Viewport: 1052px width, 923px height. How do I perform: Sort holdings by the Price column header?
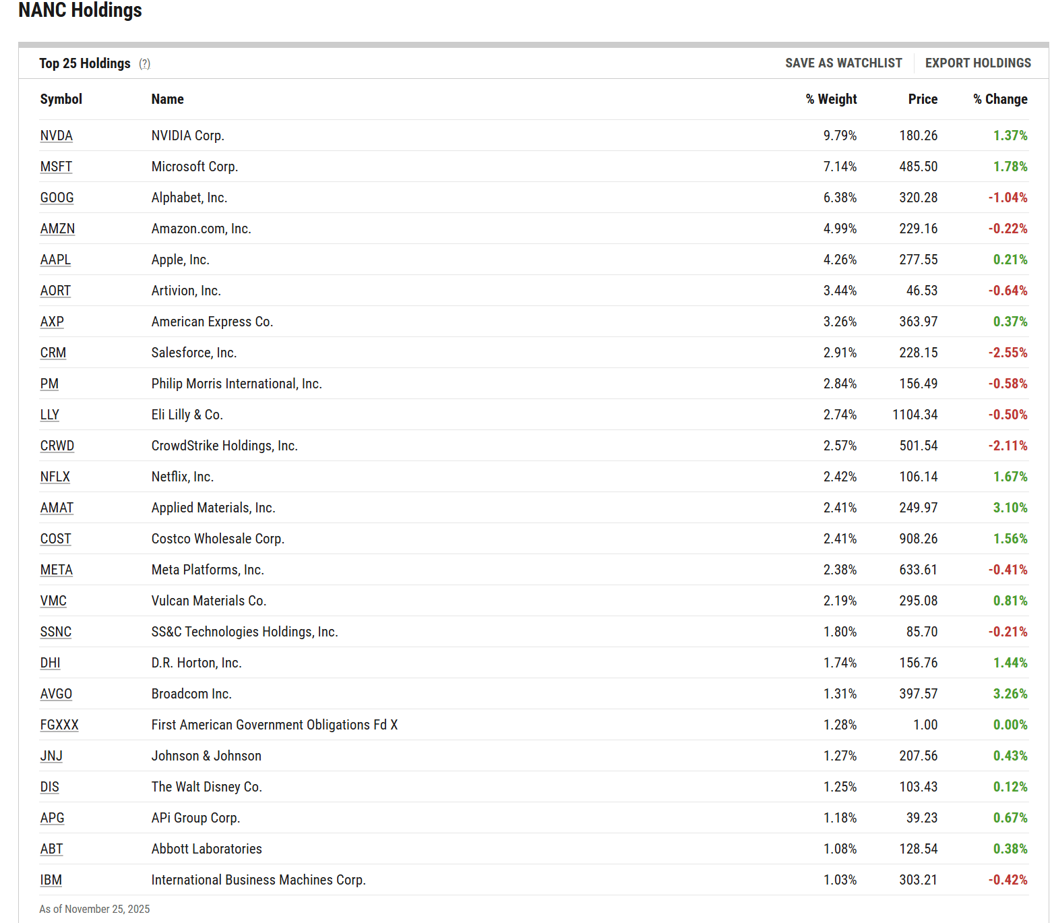922,99
